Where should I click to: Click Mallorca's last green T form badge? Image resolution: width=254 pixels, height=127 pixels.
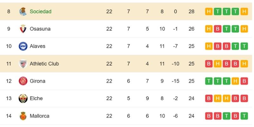coord(244,116)
